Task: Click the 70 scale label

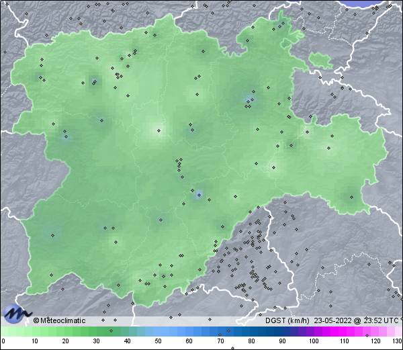Action: 220,341
